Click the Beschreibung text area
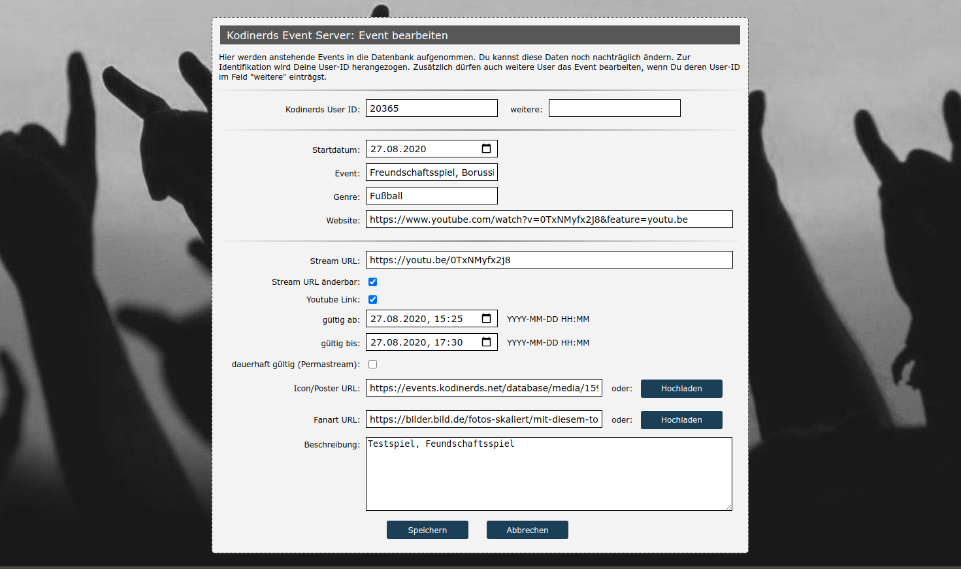 point(549,474)
